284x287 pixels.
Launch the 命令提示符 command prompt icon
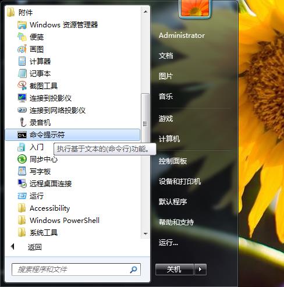22,135
